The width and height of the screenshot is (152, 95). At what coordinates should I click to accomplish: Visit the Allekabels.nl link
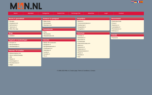pyautogui.click(x=82, y=38)
